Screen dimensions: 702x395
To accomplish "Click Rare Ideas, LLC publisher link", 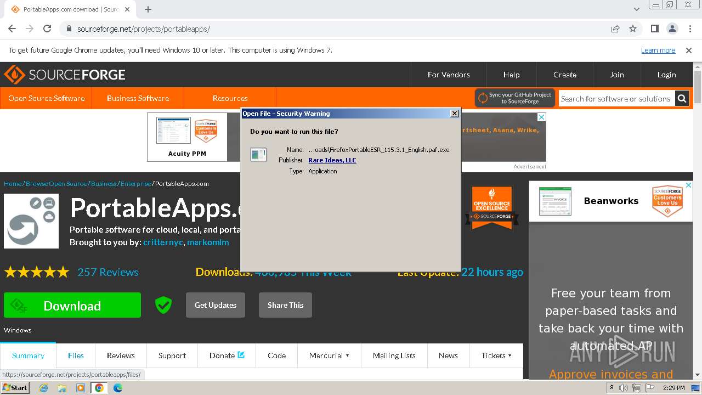I will [x=332, y=160].
